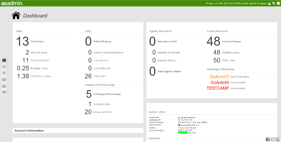The width and height of the screenshot is (281, 142).
Task: Open the telephony phone icon in sidebar
Action: coord(4,67)
